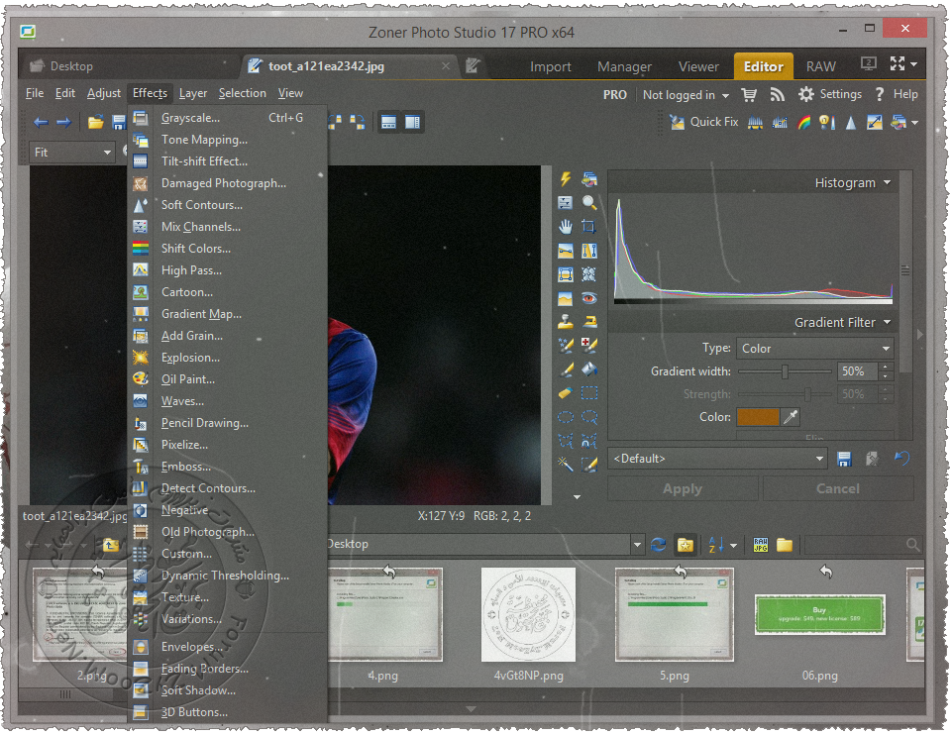Select the 4vGt8NP.png thumbnail
The height and width of the screenshot is (736, 951).
tap(528, 615)
